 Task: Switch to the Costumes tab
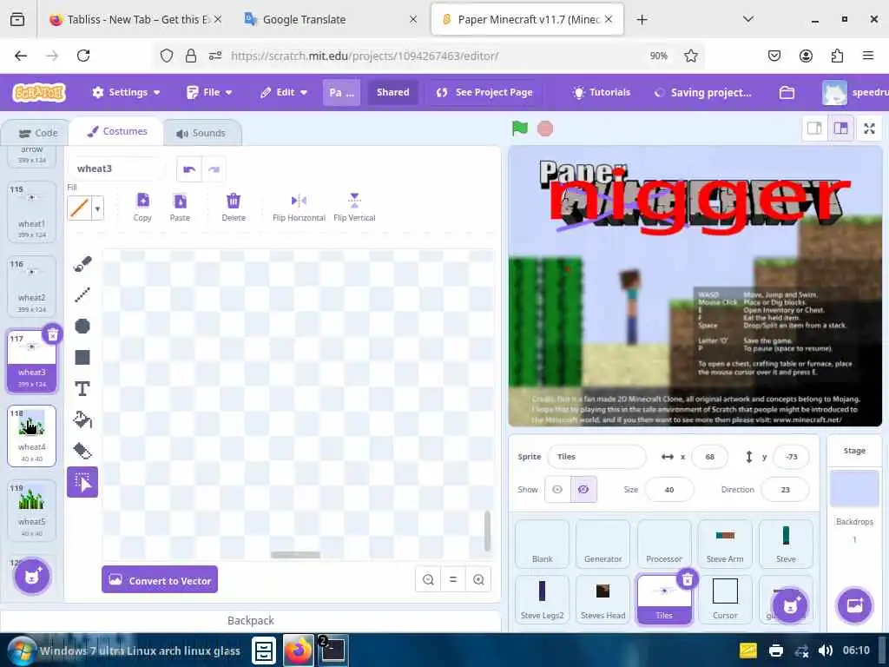tap(117, 132)
